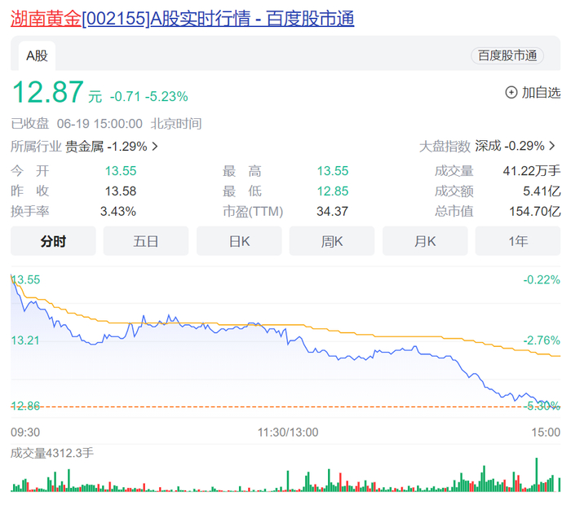This screenshot has width=571, height=505.
Task: Click the 最低 value 12.85
Action: (333, 191)
